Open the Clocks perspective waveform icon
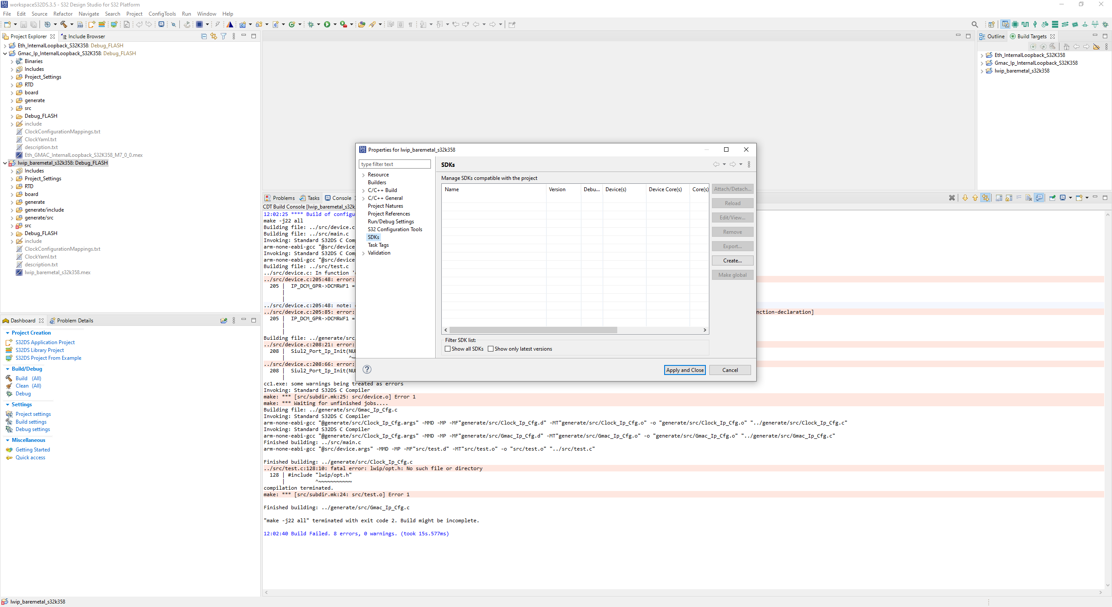Screen dimensions: 1112x607 [x=1025, y=24]
